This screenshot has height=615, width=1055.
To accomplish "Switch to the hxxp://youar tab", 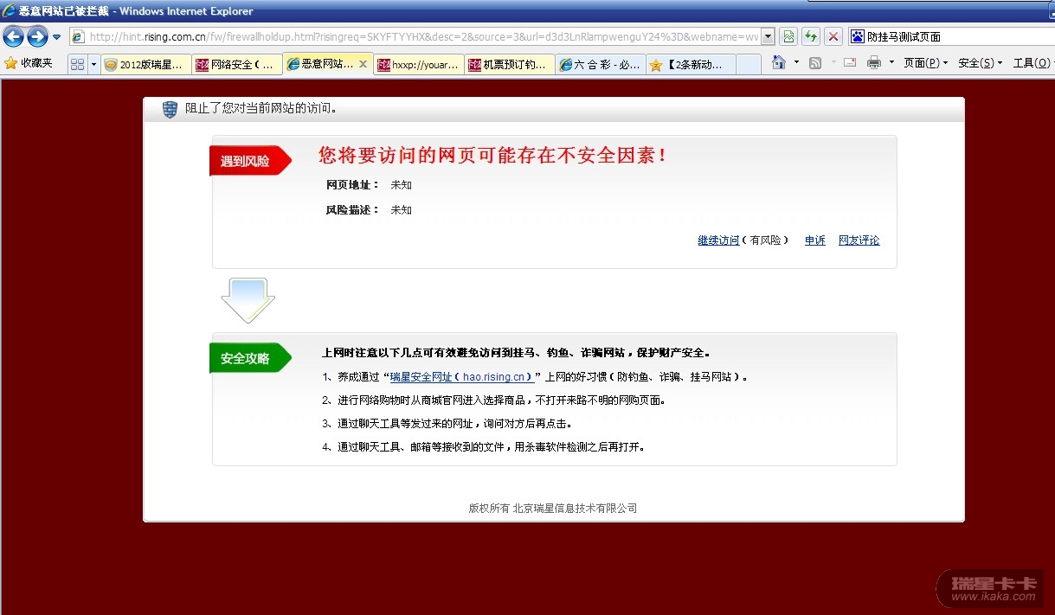I will 418,64.
